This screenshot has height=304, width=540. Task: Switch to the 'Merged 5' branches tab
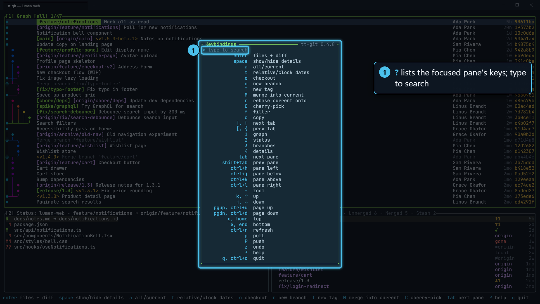(397, 213)
